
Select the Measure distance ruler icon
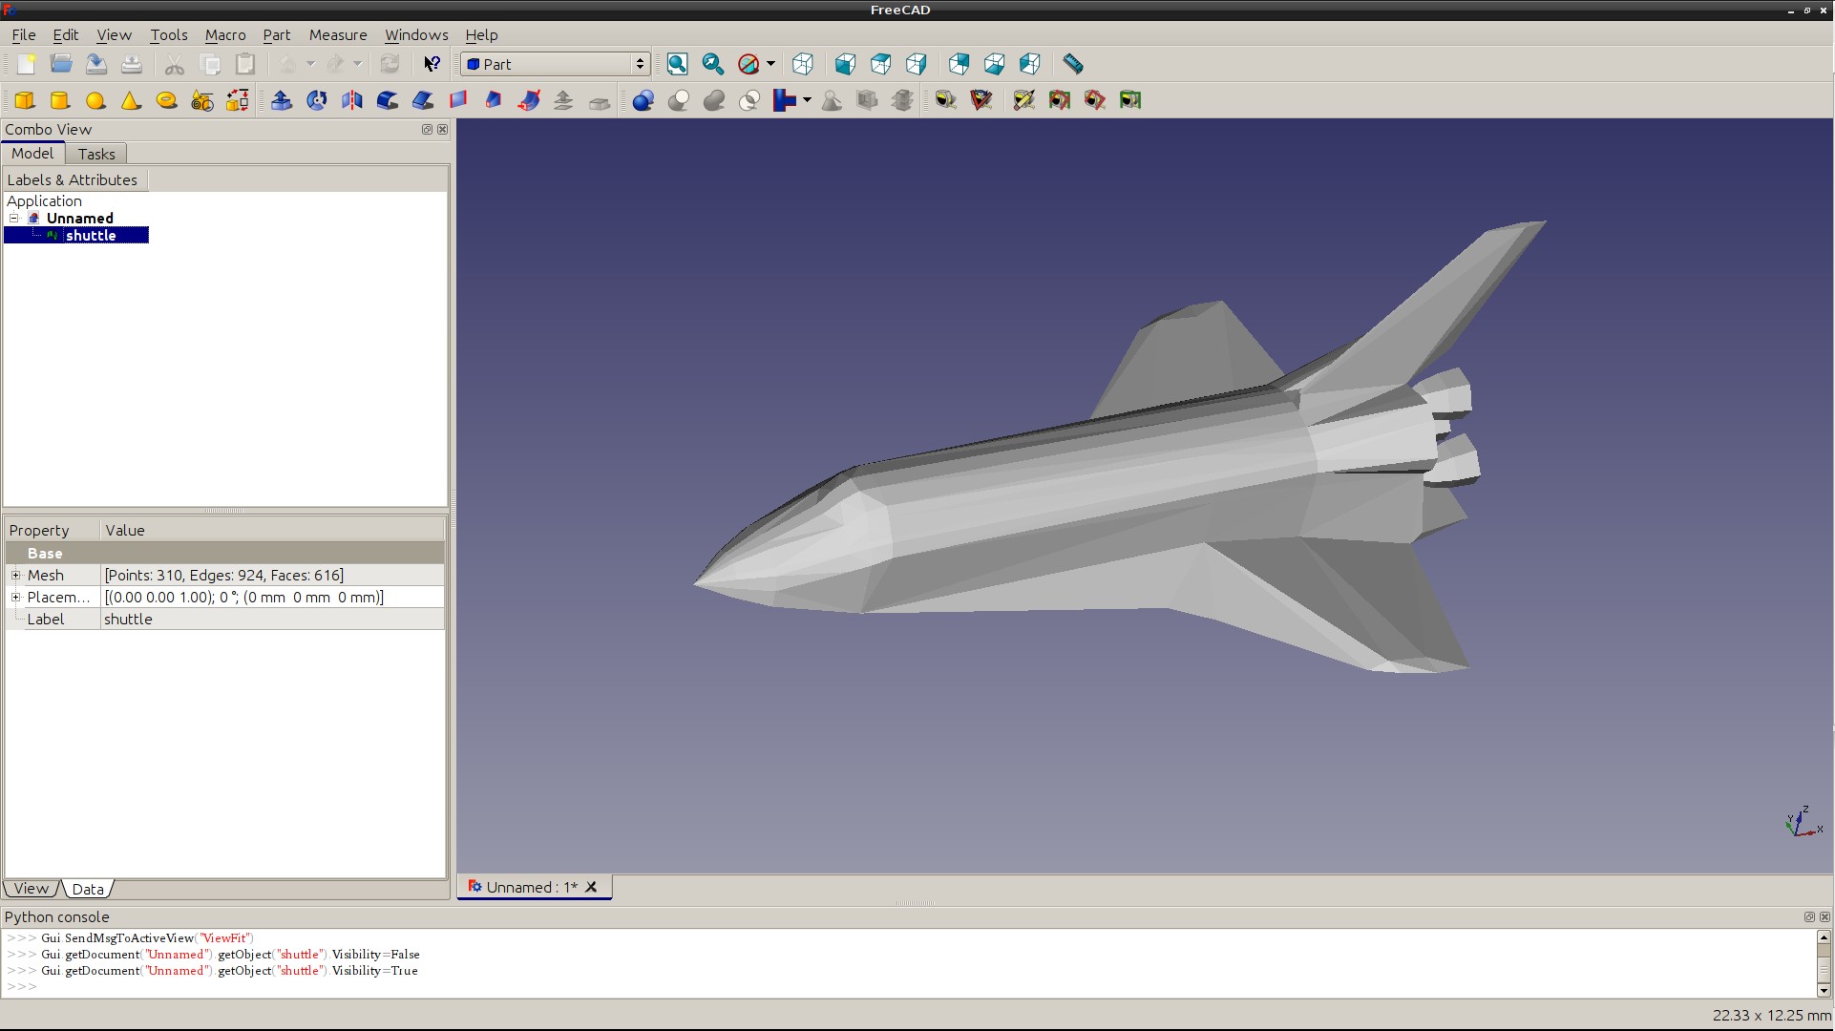[1072, 64]
